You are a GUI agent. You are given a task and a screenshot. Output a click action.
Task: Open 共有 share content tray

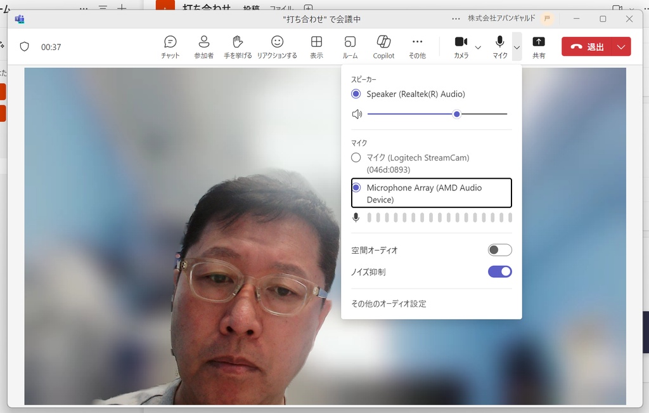539,47
